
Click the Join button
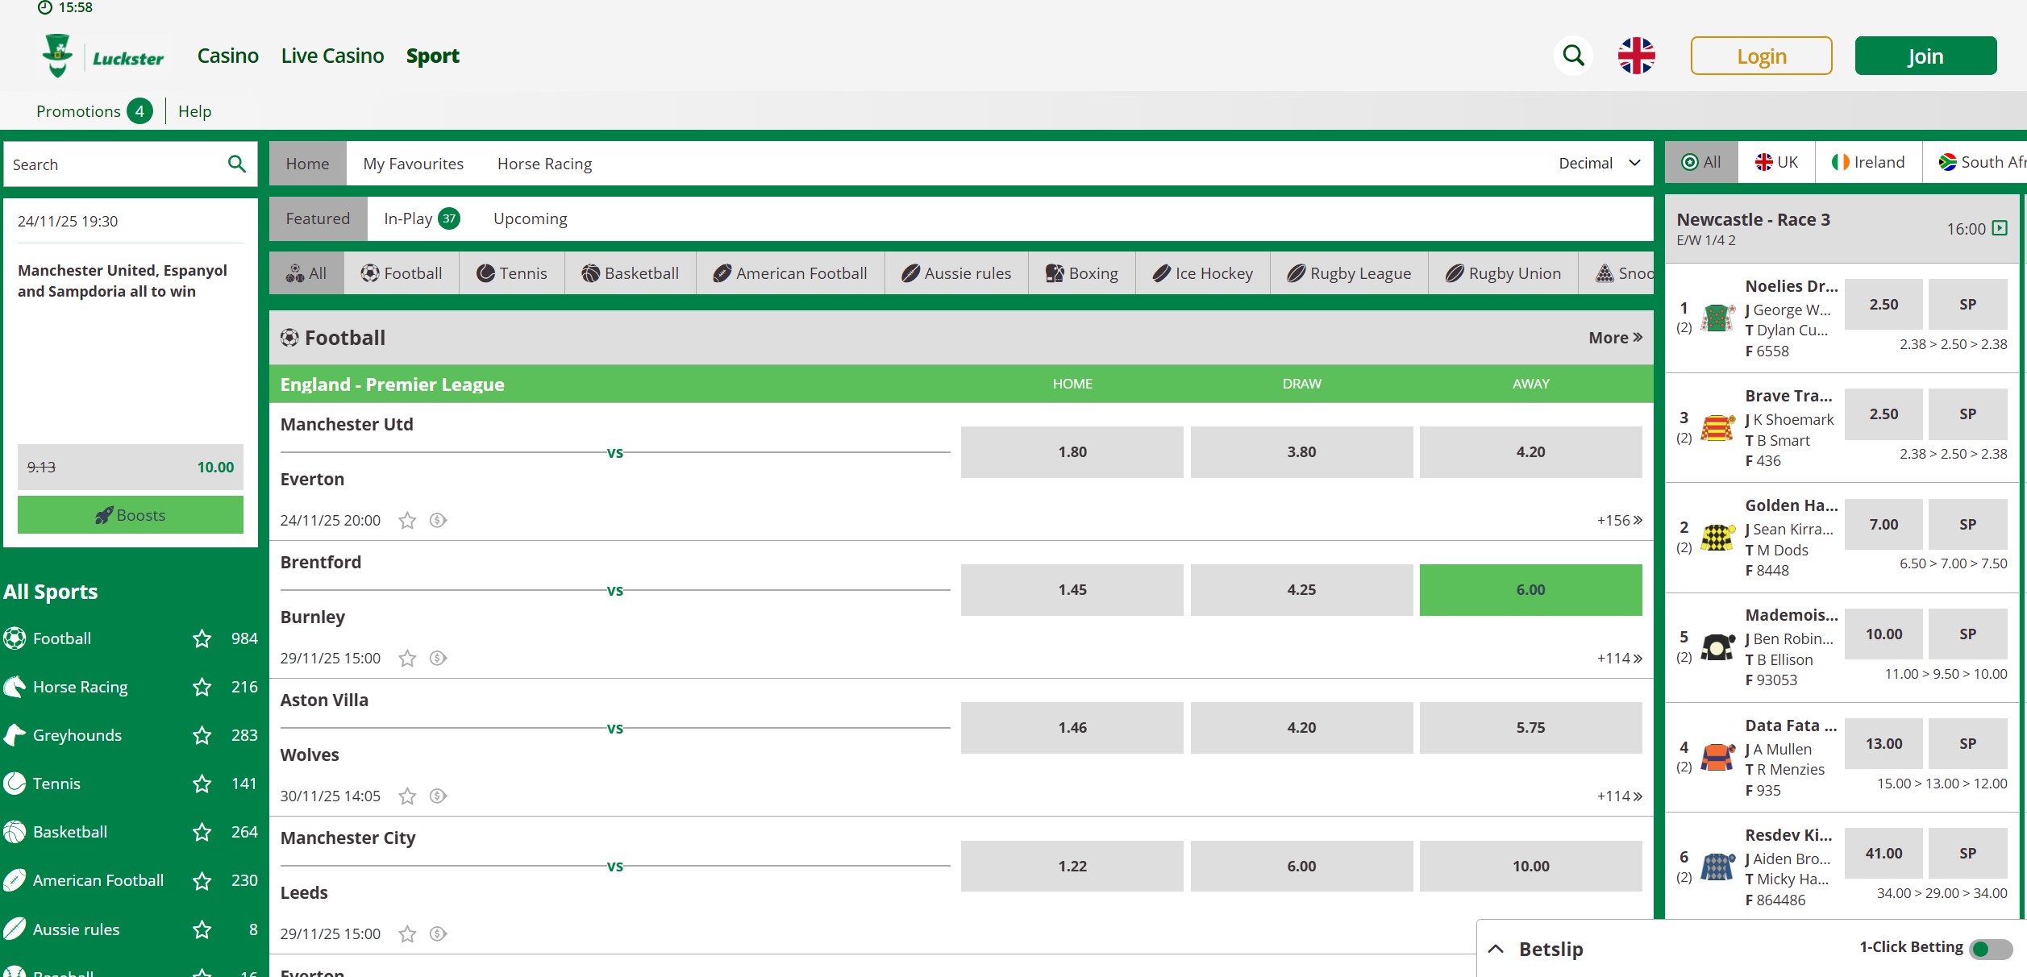(x=1925, y=55)
